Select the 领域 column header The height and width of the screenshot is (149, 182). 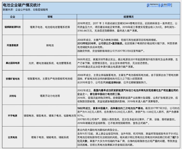pyautogui.click(x=50, y=17)
